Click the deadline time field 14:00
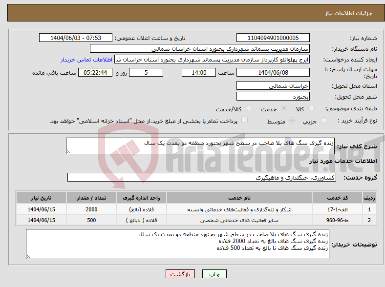This screenshot has width=385, height=287. coord(199,72)
